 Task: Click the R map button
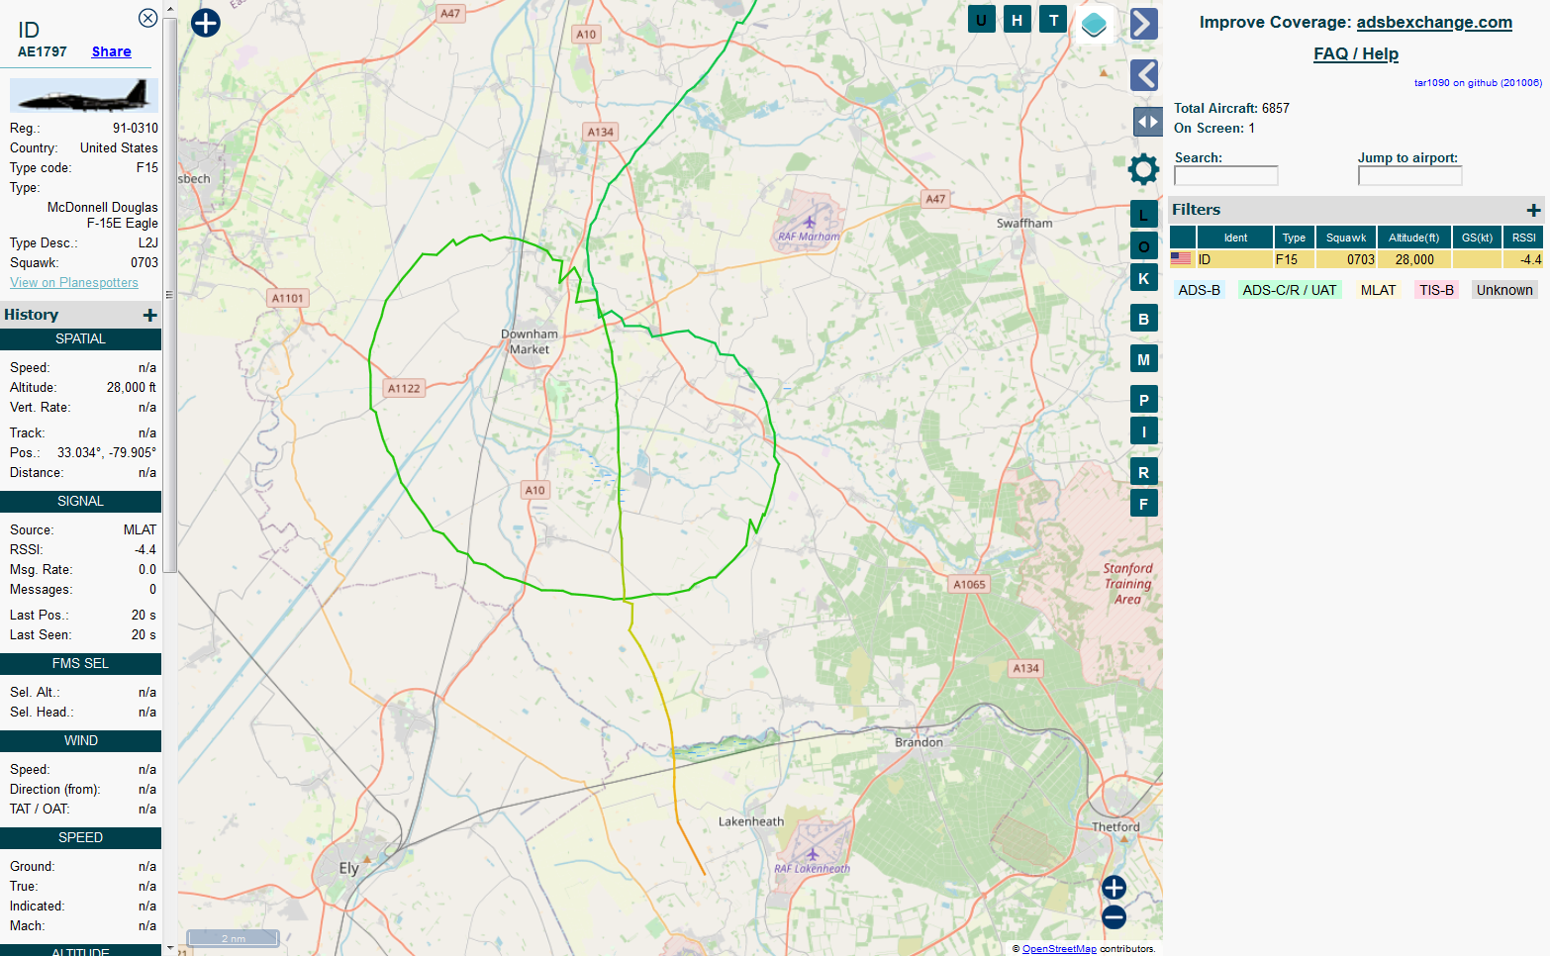[x=1144, y=472]
